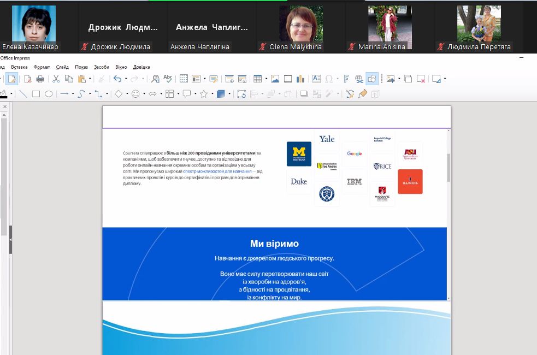Insert Fontwork text

pyautogui.click(x=346, y=79)
